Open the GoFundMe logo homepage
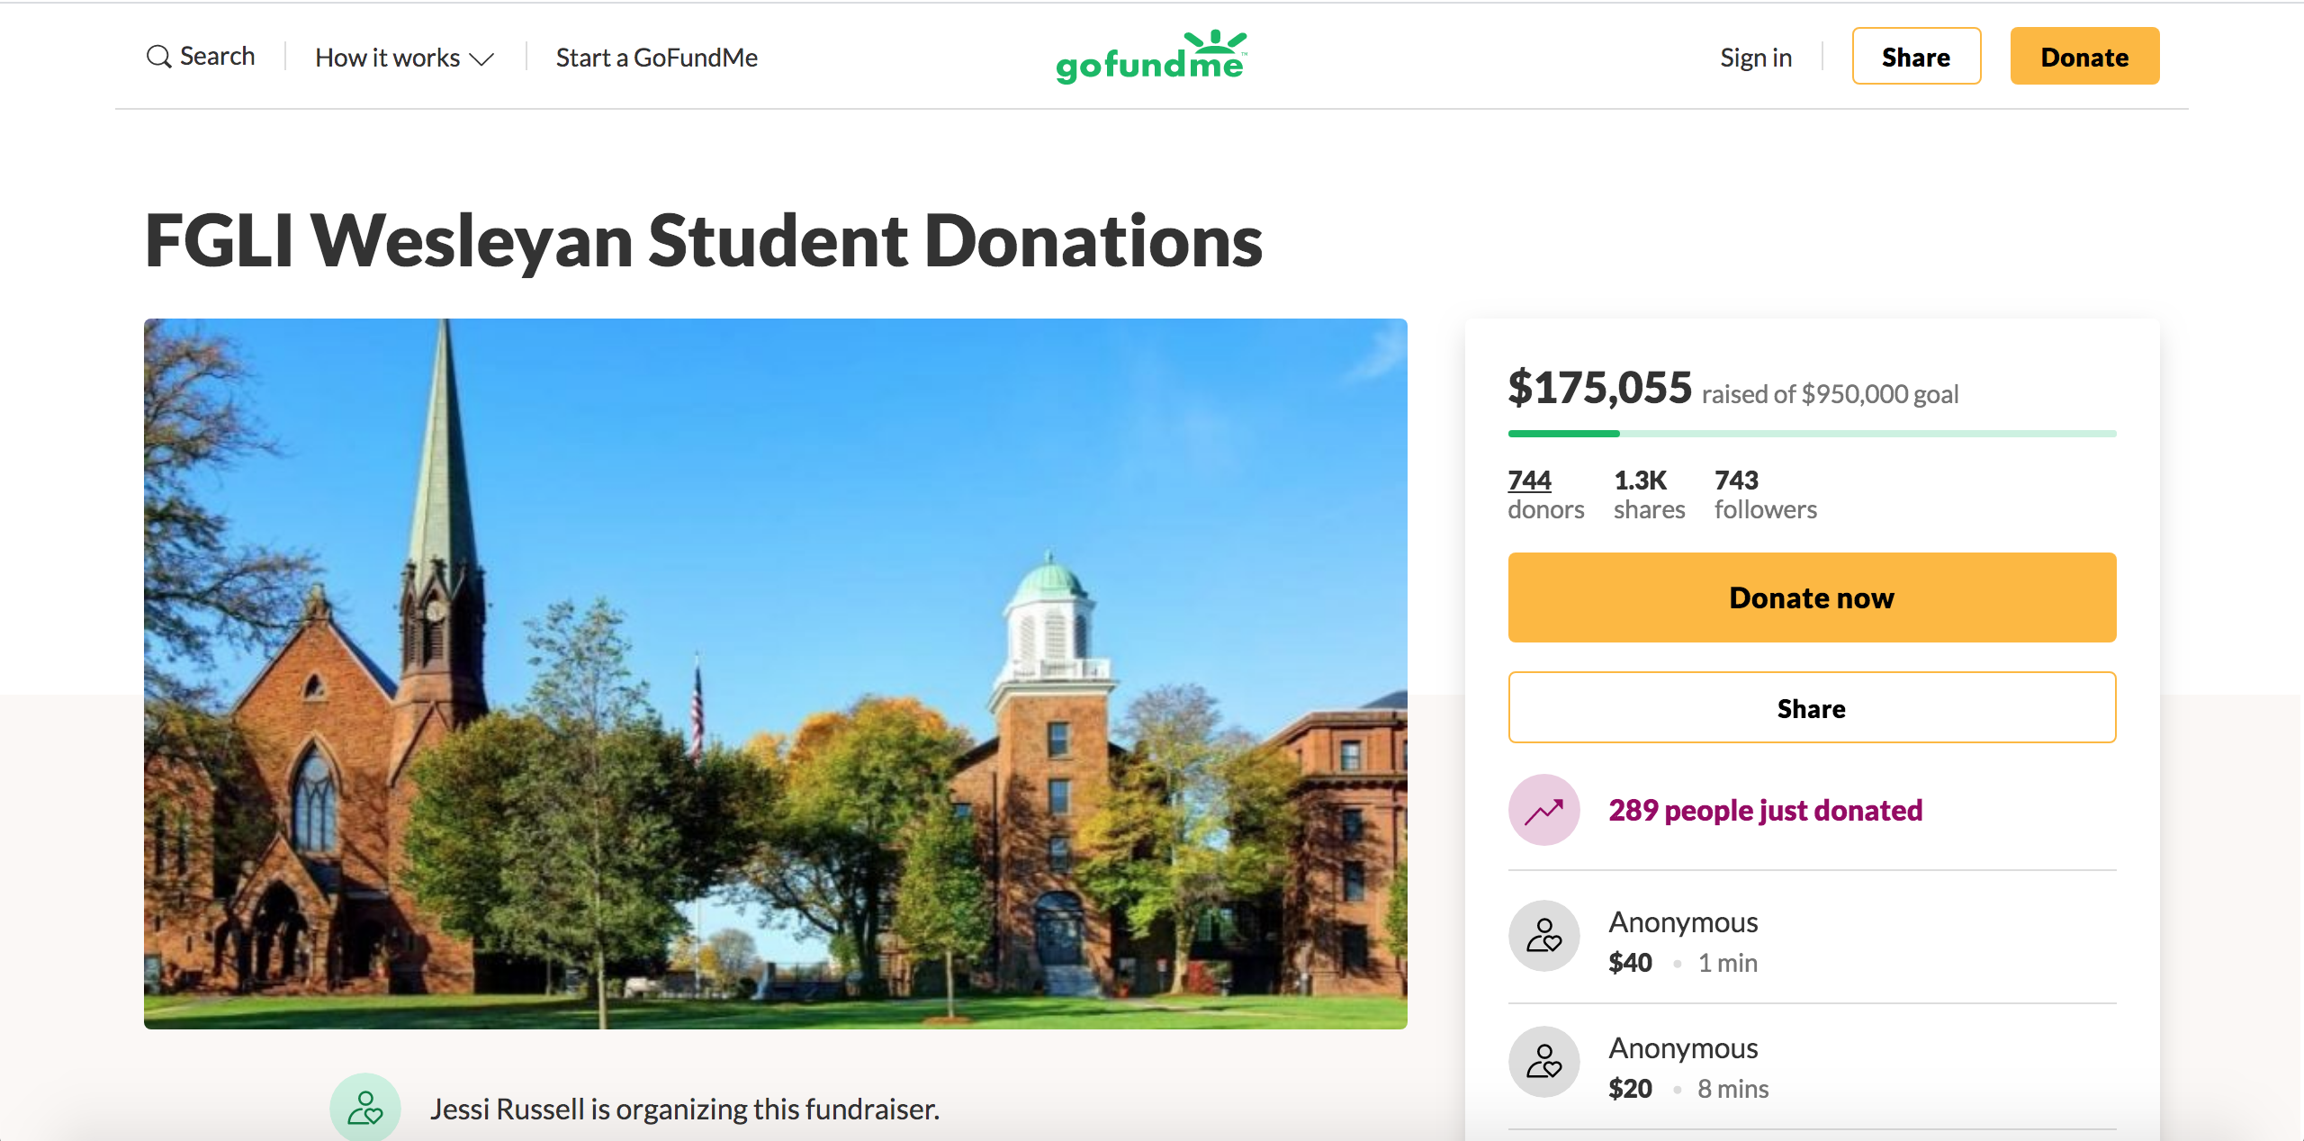This screenshot has height=1141, width=2304. coord(1151,56)
